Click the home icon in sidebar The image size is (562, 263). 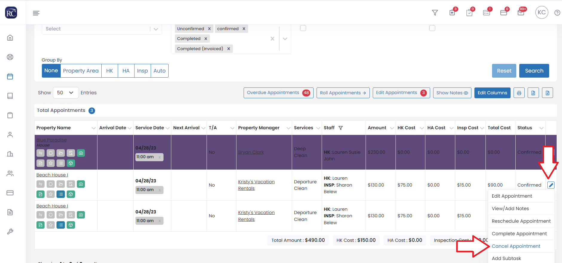pos(10,38)
